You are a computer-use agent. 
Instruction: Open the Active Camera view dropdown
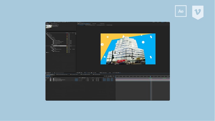[x=103, y=73]
